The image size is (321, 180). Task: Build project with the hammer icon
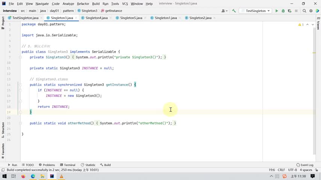pyautogui.click(x=234, y=11)
